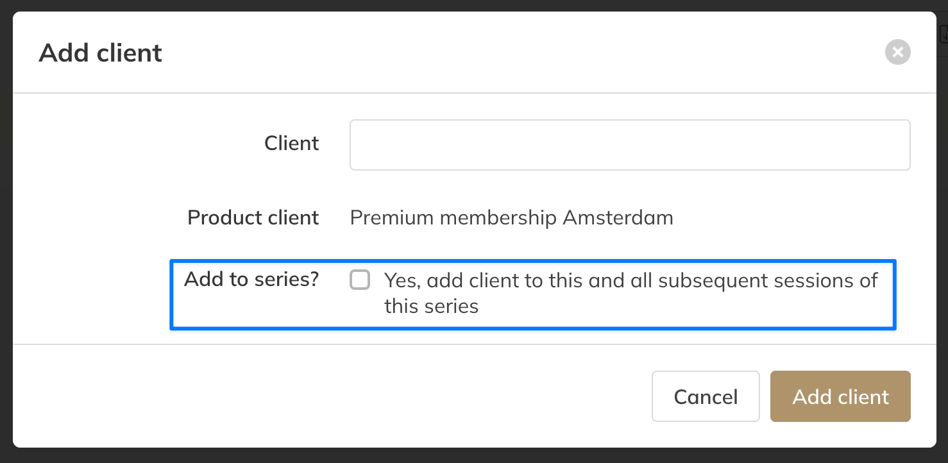Viewport: 948px width, 463px height.
Task: Click the 'Add client' dialog heading
Action: (101, 53)
